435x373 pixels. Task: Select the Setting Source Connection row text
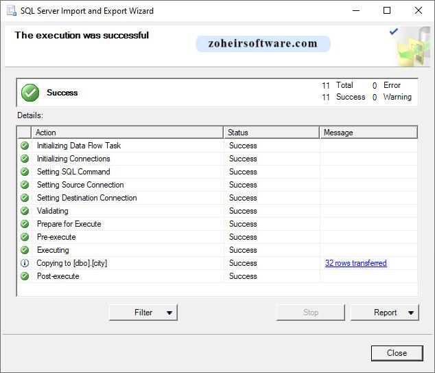point(80,185)
